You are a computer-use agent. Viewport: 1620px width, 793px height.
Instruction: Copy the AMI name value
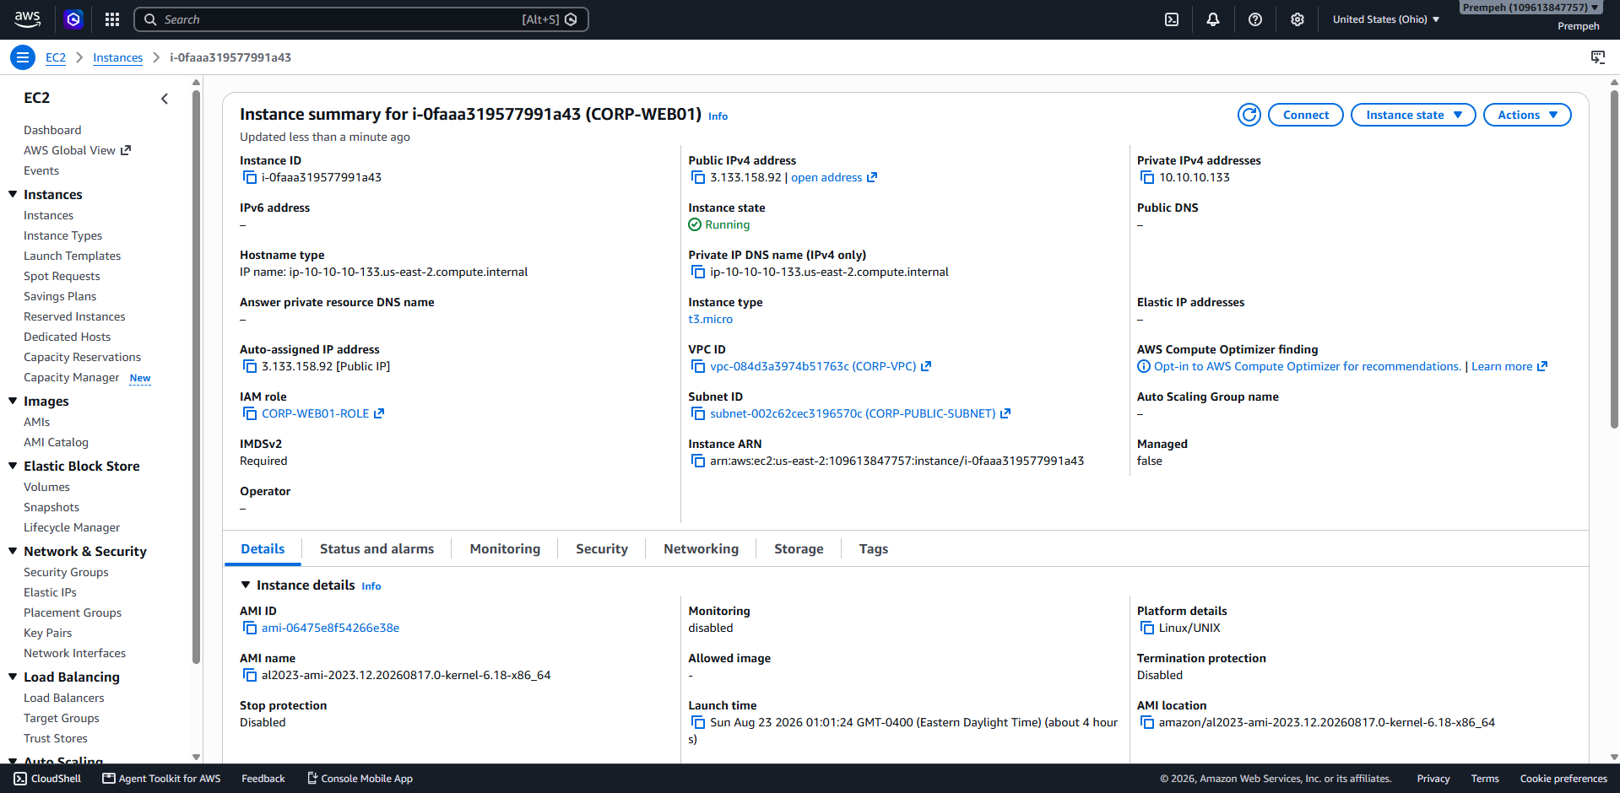click(x=250, y=675)
